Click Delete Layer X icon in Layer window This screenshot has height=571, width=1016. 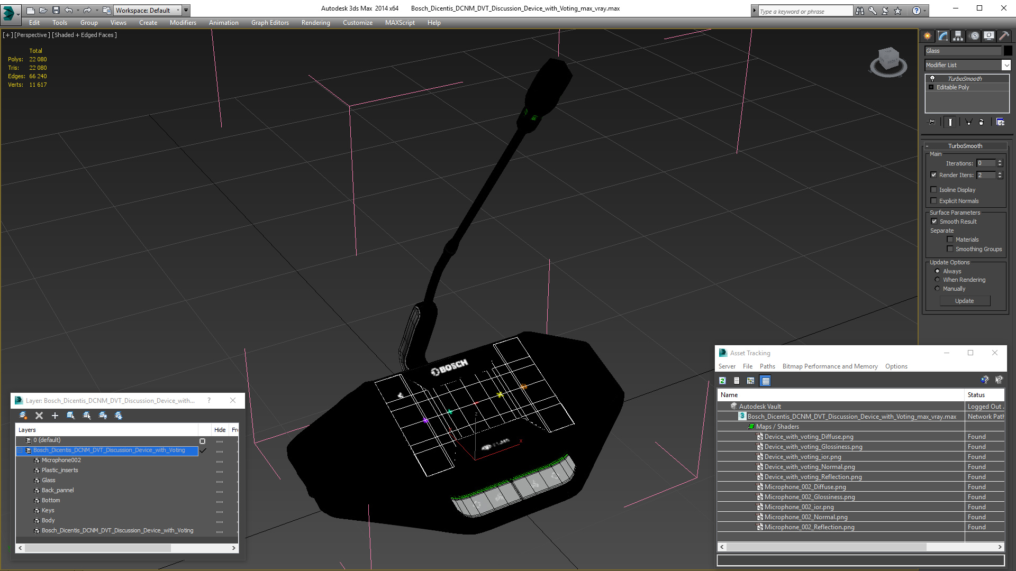tap(39, 416)
